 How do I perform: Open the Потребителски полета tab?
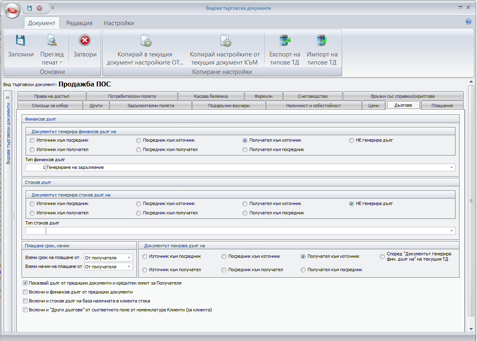(132, 96)
